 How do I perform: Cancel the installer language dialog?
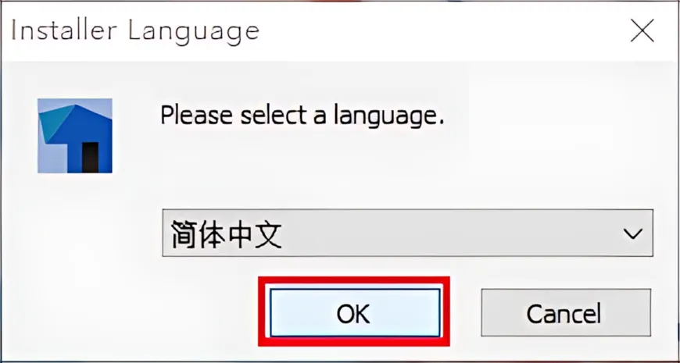click(x=566, y=312)
